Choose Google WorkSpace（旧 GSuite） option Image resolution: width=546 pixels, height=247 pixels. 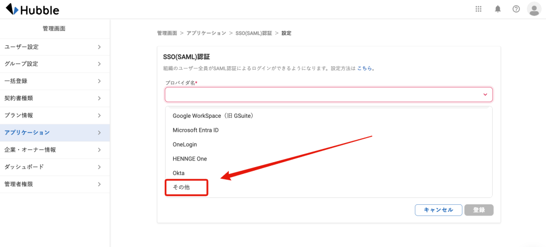coord(328,116)
